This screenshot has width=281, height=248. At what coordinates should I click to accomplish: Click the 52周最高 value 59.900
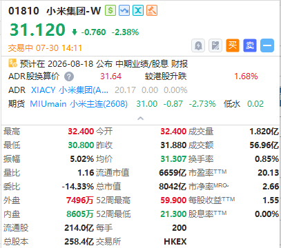(173, 200)
